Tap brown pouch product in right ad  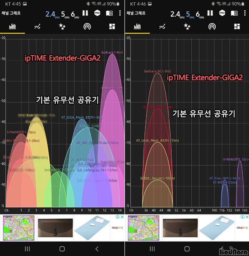(180, 228)
